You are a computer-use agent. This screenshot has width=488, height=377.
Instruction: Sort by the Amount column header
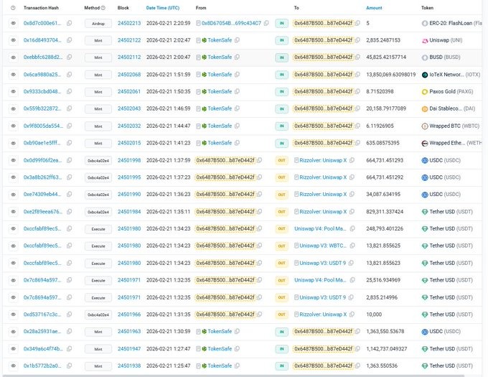point(374,8)
